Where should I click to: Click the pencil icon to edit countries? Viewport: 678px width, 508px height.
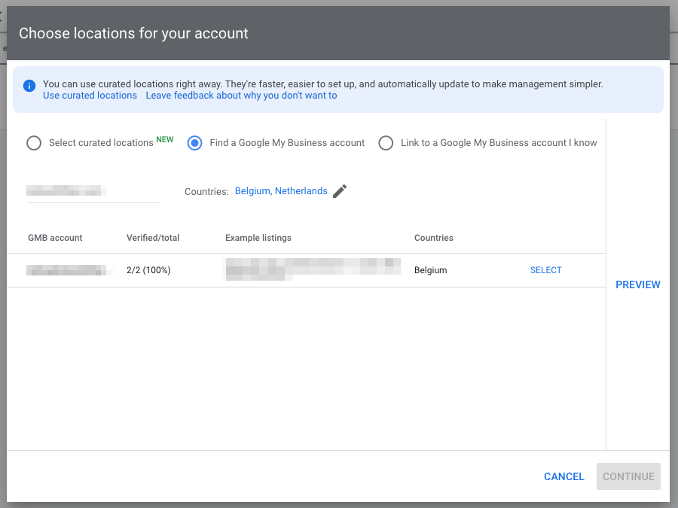pyautogui.click(x=340, y=191)
